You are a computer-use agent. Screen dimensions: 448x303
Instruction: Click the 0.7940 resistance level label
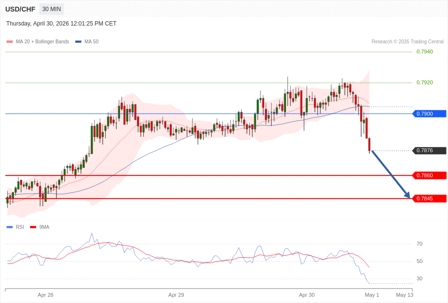pos(424,52)
